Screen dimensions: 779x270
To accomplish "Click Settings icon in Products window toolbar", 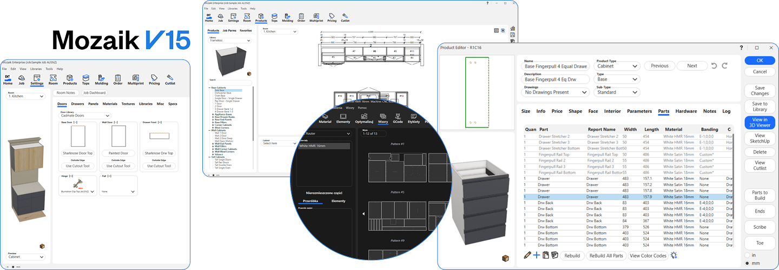I will click(233, 18).
